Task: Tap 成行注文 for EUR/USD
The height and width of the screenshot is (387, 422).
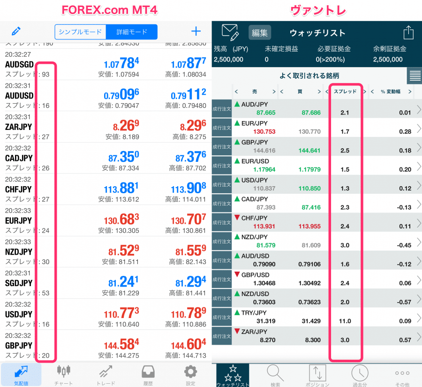Action: tap(222, 166)
